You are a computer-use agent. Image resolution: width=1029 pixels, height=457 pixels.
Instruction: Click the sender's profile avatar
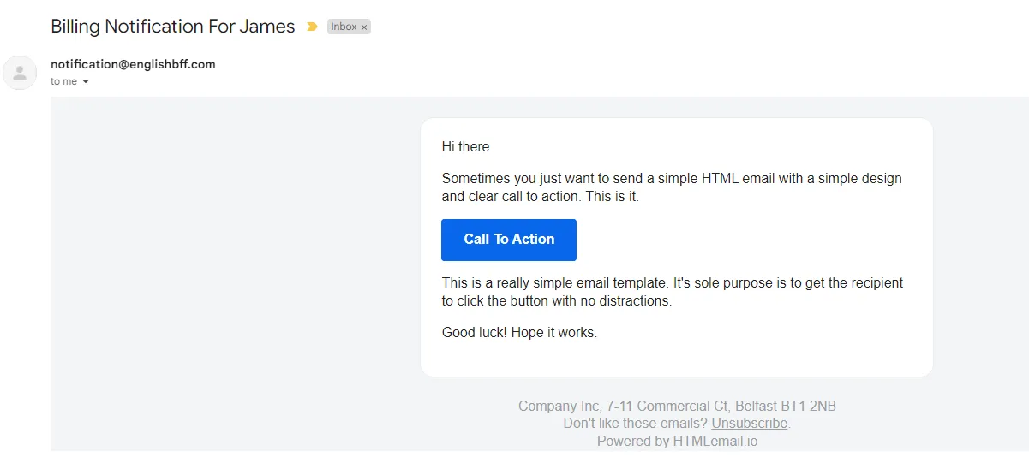[x=20, y=73]
